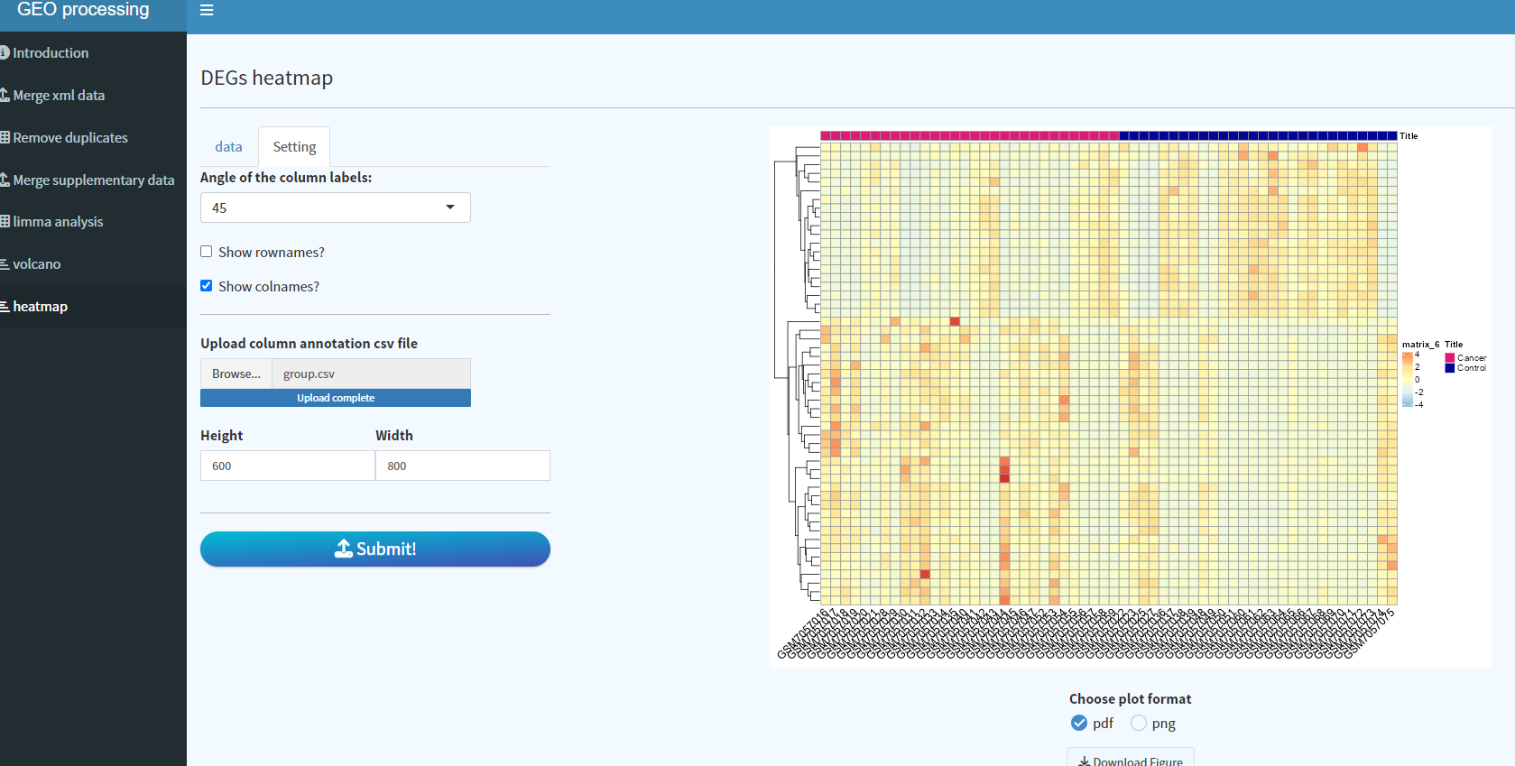The height and width of the screenshot is (766, 1515).
Task: Select the pdf plot format option
Action: pos(1079,723)
